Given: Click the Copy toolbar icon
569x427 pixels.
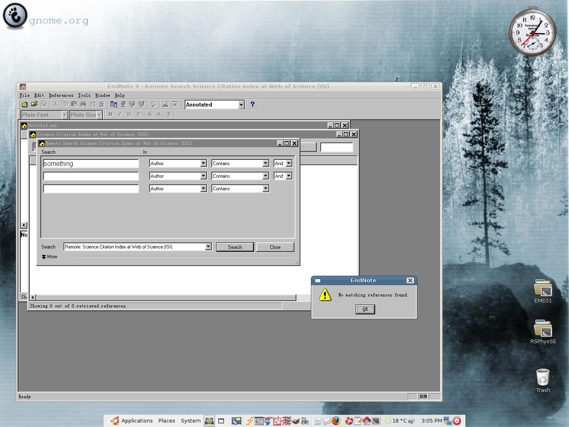Looking at the screenshot, I should pos(65,105).
